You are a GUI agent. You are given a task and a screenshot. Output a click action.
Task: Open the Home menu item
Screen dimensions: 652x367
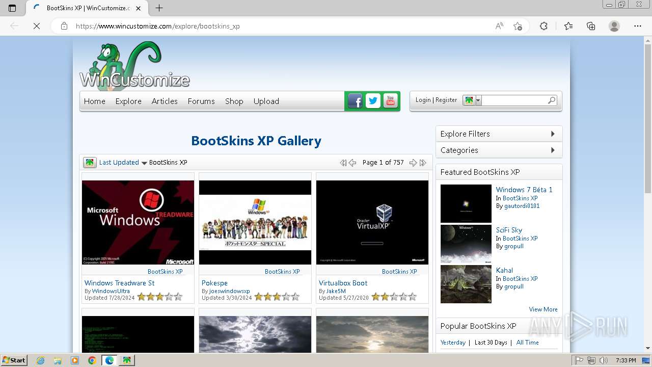click(x=95, y=101)
